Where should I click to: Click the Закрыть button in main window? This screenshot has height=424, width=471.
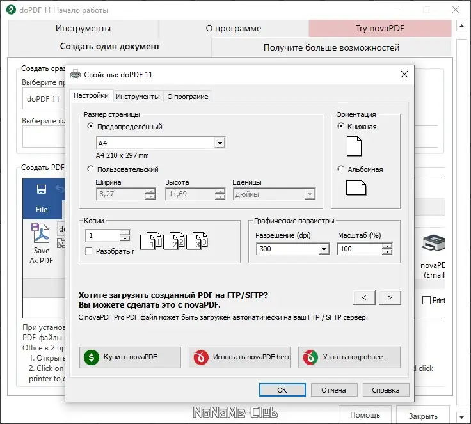pos(423,416)
